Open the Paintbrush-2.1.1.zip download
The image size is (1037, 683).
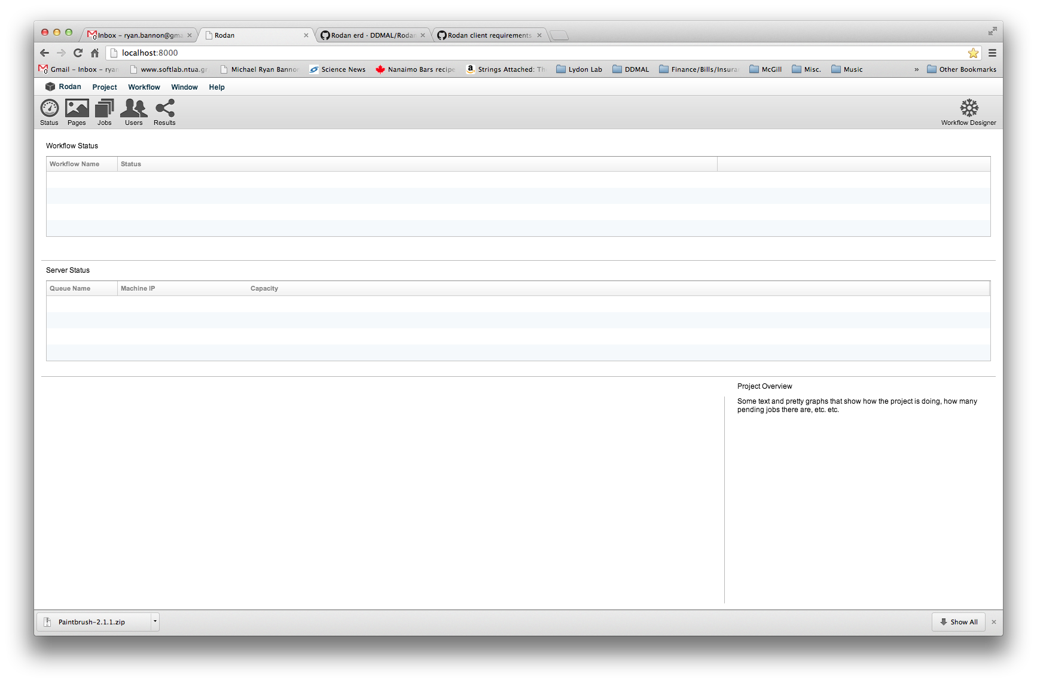[94, 622]
